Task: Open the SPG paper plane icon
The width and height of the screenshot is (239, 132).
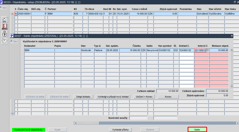Action: tap(4, 20)
